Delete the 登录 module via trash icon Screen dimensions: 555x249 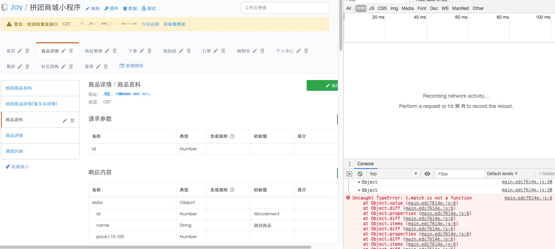(106, 66)
